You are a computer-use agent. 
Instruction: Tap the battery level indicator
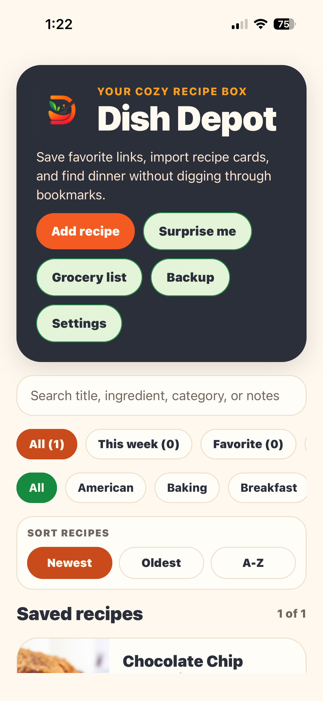[x=285, y=24]
